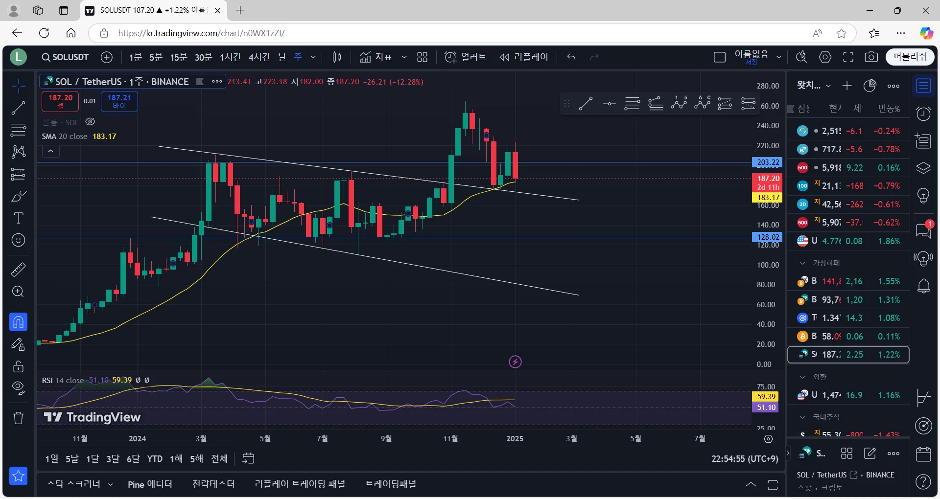Open favorites star toolbar button
The width and height of the screenshot is (940, 499).
click(x=18, y=476)
